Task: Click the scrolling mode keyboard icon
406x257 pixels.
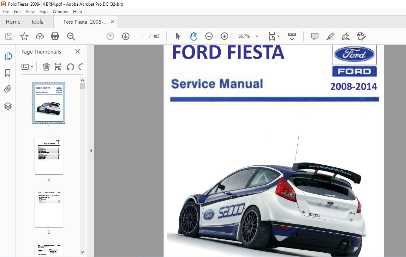Action: (x=292, y=36)
